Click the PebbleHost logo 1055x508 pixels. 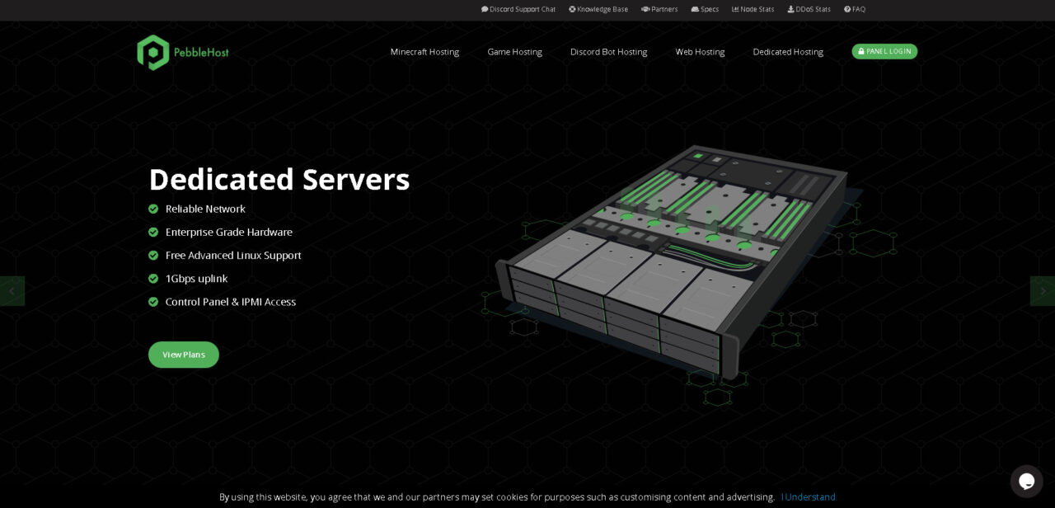tap(183, 52)
